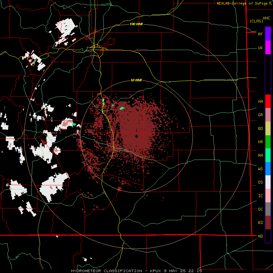Viewport: 273px width, 273px height.
Task: Click the DS white legend color block
Action: pos(268,182)
